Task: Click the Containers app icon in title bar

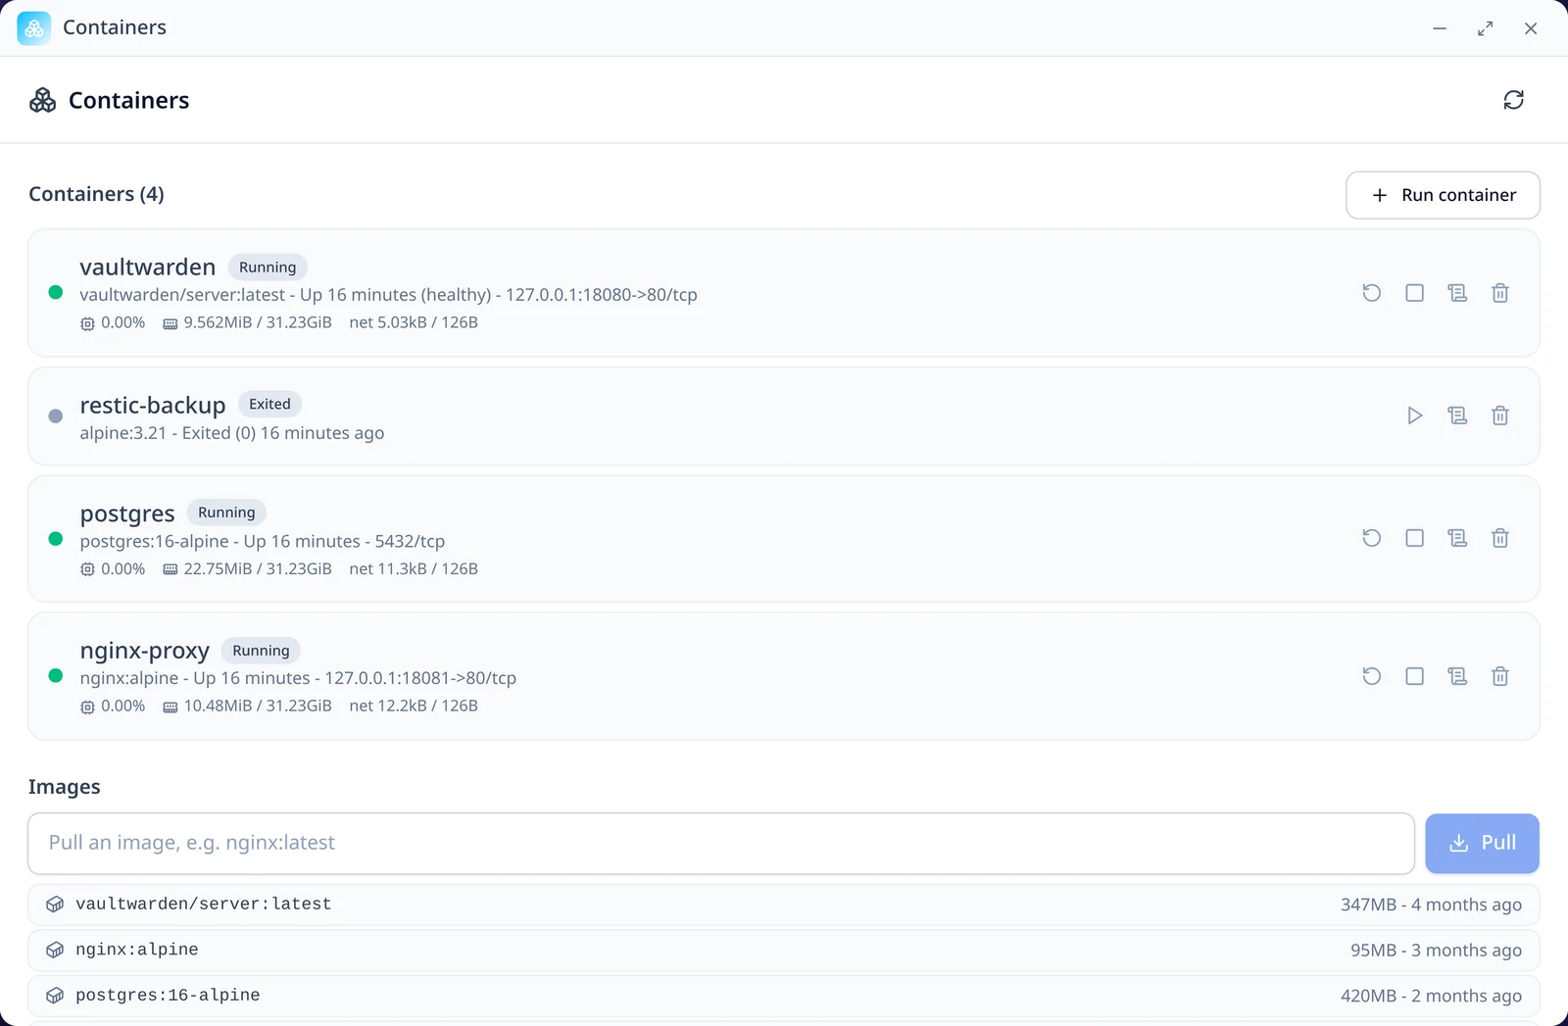Action: point(34,28)
